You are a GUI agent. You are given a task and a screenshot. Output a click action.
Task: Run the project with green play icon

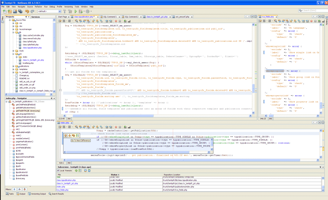[76, 11]
